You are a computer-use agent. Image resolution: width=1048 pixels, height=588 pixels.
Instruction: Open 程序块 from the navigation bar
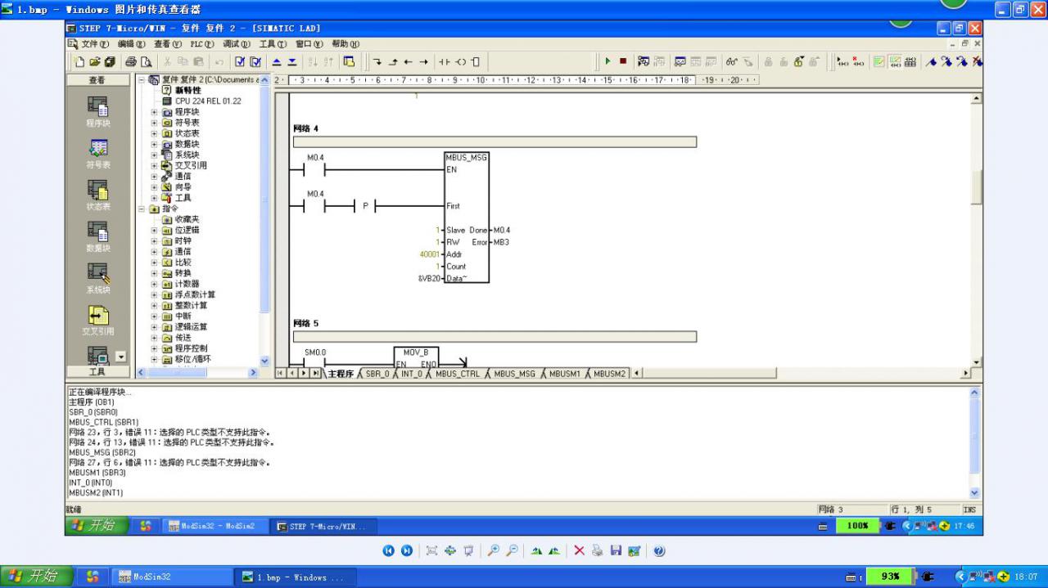click(98, 112)
